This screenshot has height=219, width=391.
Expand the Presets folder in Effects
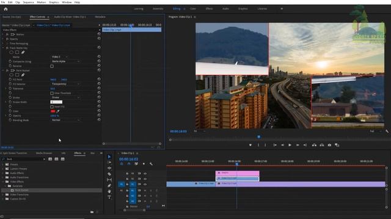click(x=2, y=164)
